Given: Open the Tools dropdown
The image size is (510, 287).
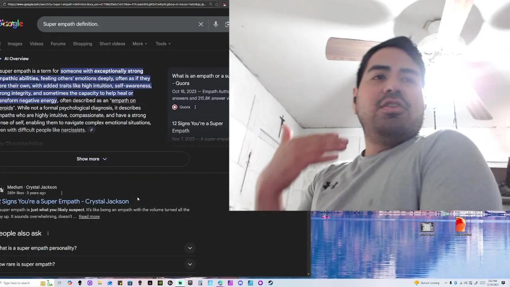Looking at the screenshot, I should coord(163,44).
